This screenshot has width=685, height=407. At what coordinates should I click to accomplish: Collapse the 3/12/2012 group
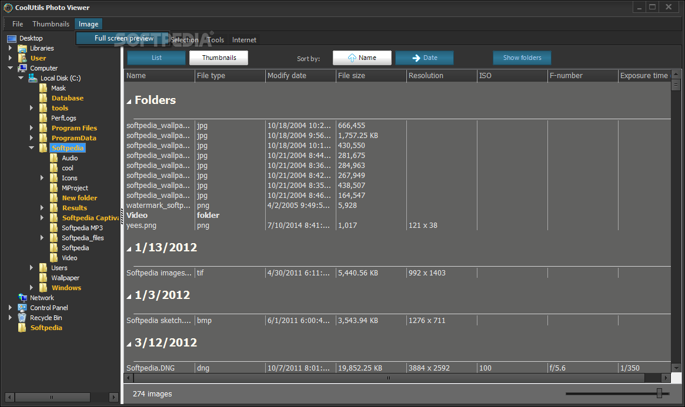(129, 344)
